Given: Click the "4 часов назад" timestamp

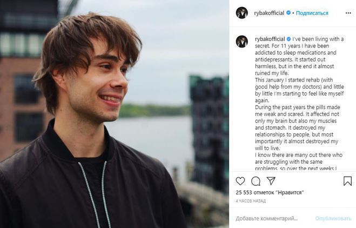Looking at the screenshot, I should 251,200.
